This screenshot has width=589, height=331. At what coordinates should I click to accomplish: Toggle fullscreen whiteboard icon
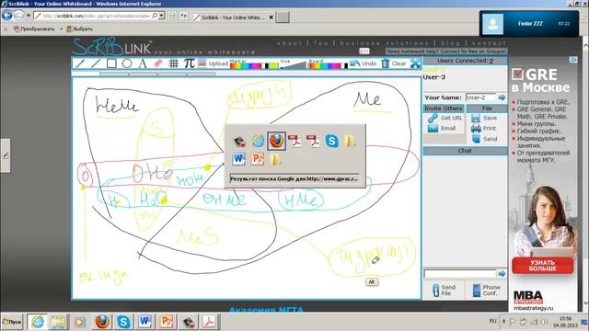pos(415,63)
